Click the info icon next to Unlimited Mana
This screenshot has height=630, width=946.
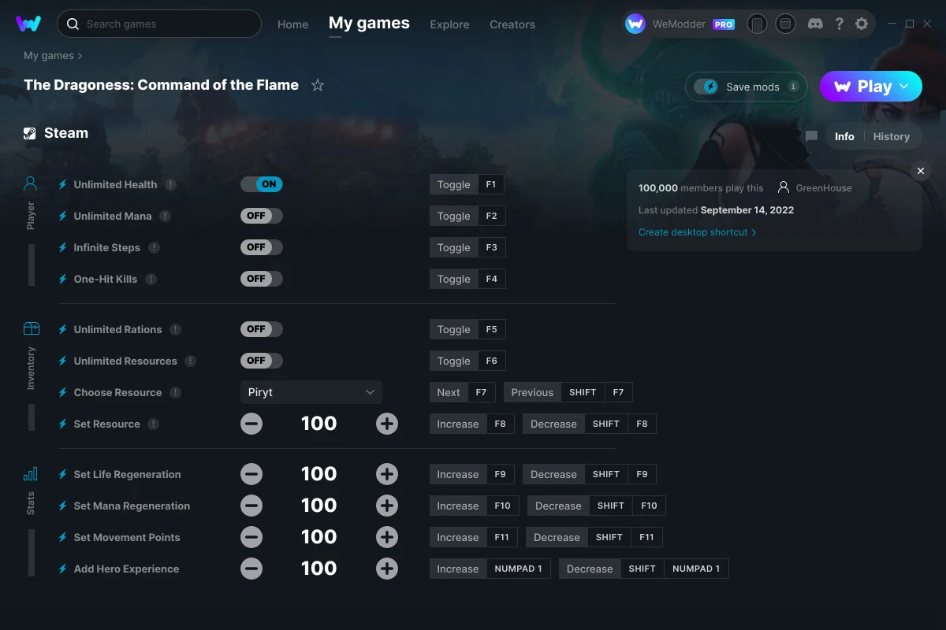point(165,216)
